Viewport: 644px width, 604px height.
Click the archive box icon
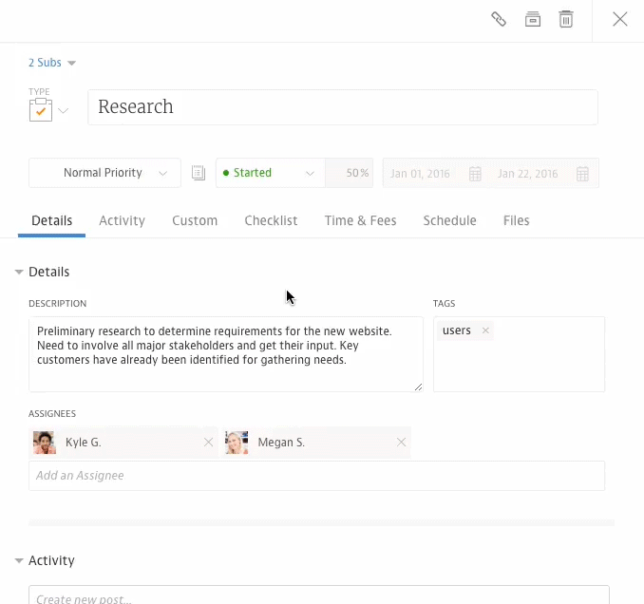(533, 19)
